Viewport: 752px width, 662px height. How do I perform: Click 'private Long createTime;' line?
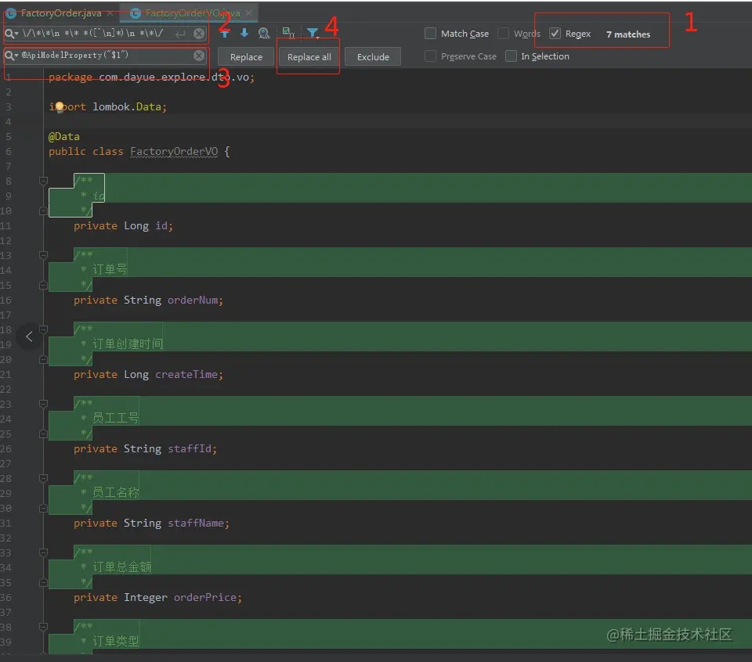tap(148, 374)
